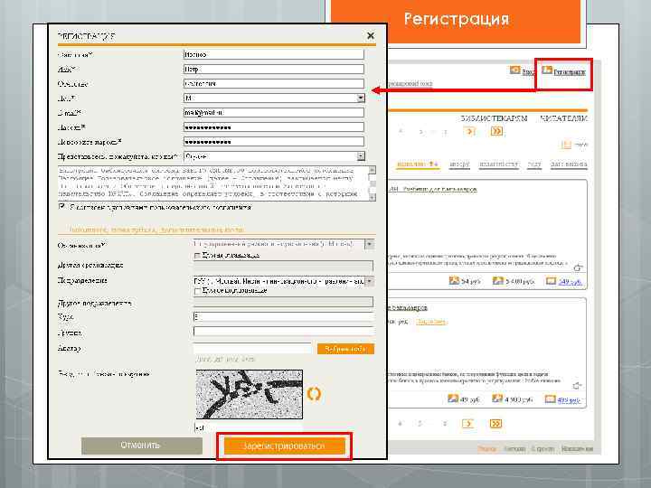The image size is (651, 488).
Task: Click the other organization text field
Action: click(x=283, y=266)
